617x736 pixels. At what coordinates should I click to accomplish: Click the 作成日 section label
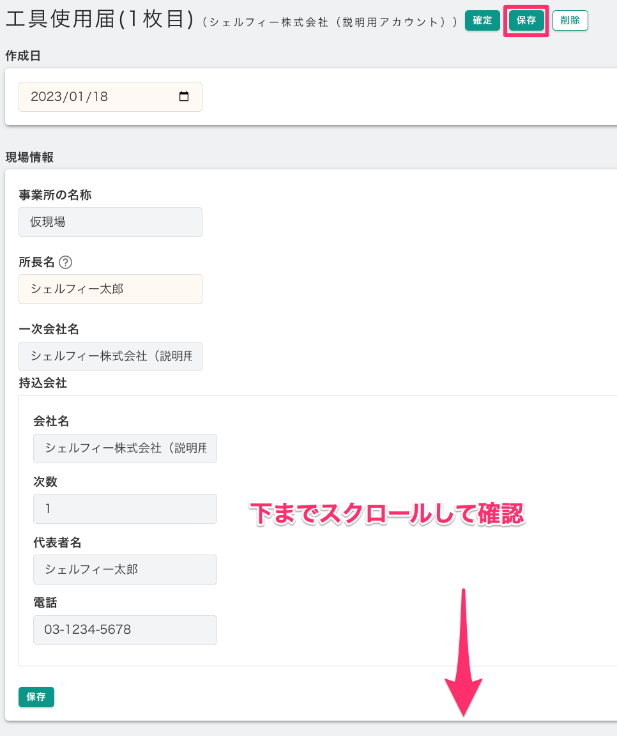[23, 56]
